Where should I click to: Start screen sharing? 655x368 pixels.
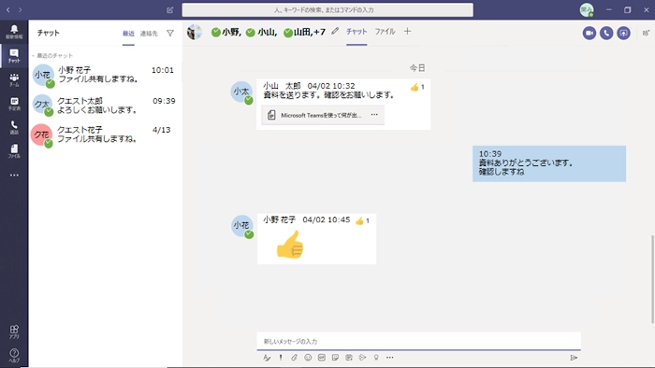point(624,33)
